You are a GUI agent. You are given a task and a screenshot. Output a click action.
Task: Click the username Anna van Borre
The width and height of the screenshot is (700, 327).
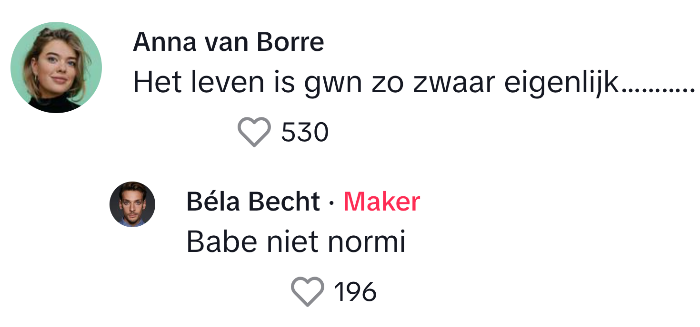point(228,43)
